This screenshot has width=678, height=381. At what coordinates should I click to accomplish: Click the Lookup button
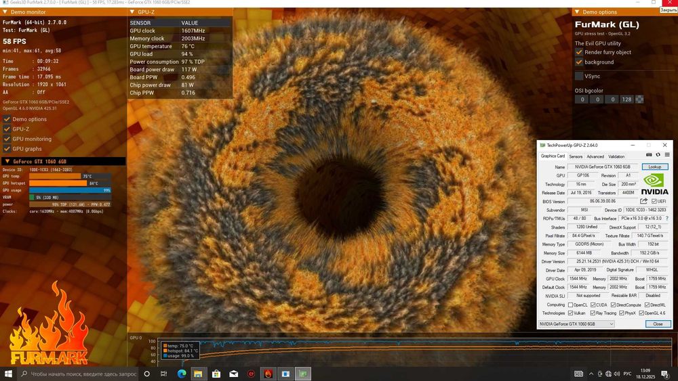(655, 166)
